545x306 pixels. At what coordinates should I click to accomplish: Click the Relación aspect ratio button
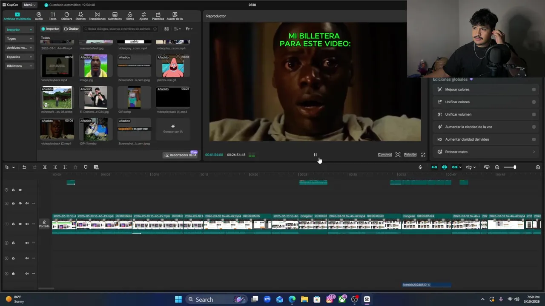(x=410, y=155)
